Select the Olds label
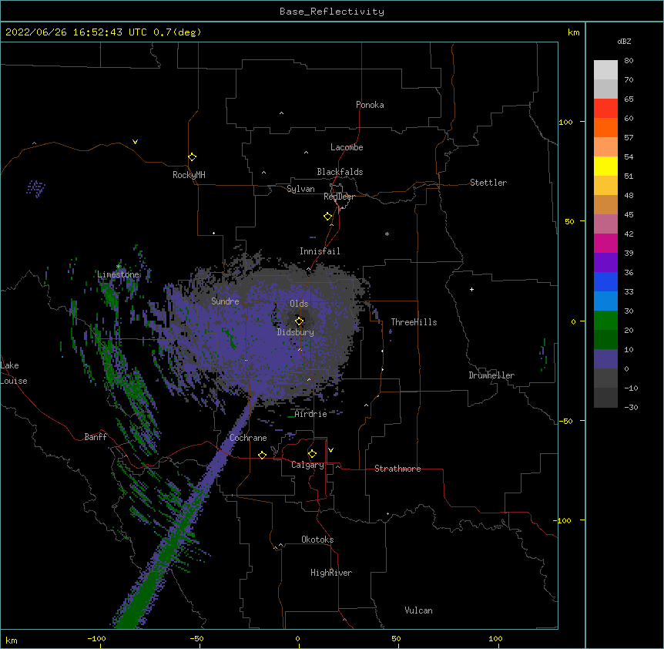The image size is (664, 649). click(x=299, y=304)
